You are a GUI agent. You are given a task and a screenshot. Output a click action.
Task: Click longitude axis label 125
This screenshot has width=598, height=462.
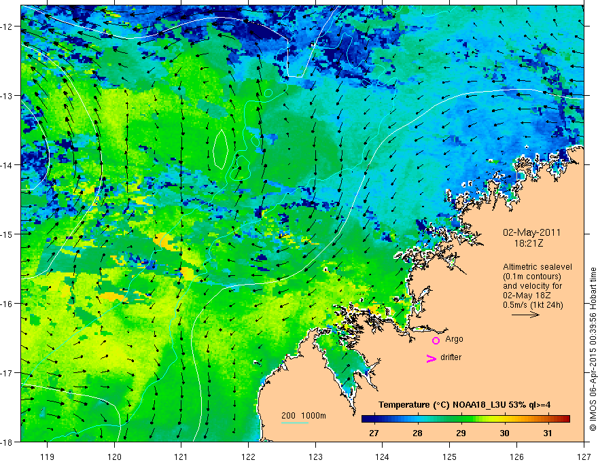pyautogui.click(x=450, y=457)
